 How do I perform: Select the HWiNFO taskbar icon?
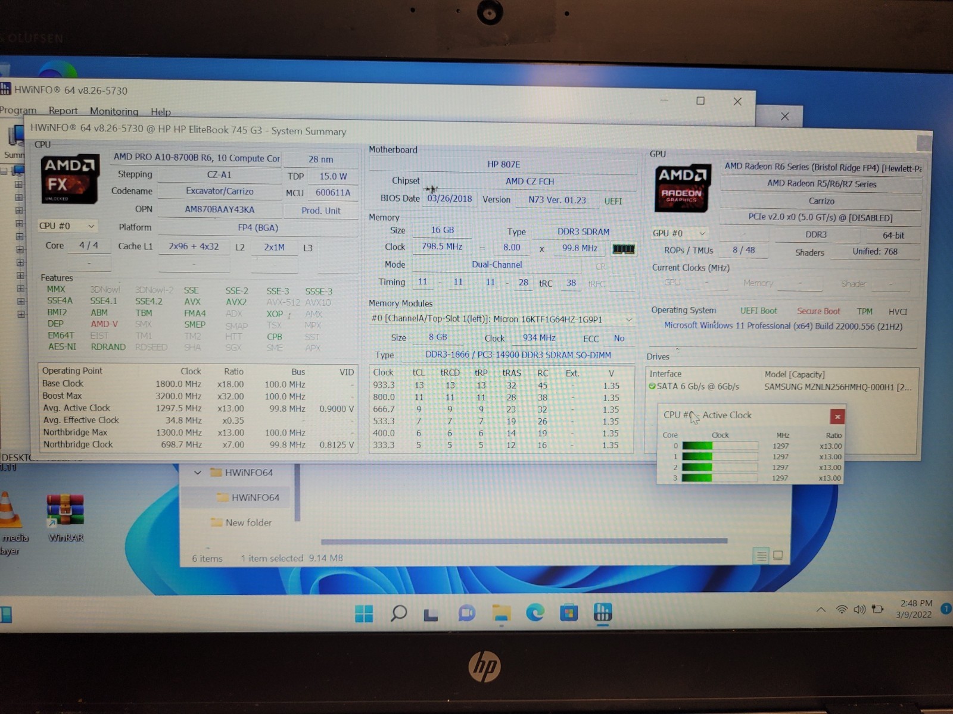click(x=603, y=612)
